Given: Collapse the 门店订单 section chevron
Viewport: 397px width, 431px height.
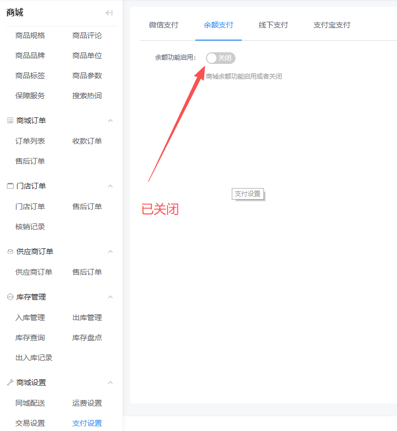Looking at the screenshot, I should 110,186.
